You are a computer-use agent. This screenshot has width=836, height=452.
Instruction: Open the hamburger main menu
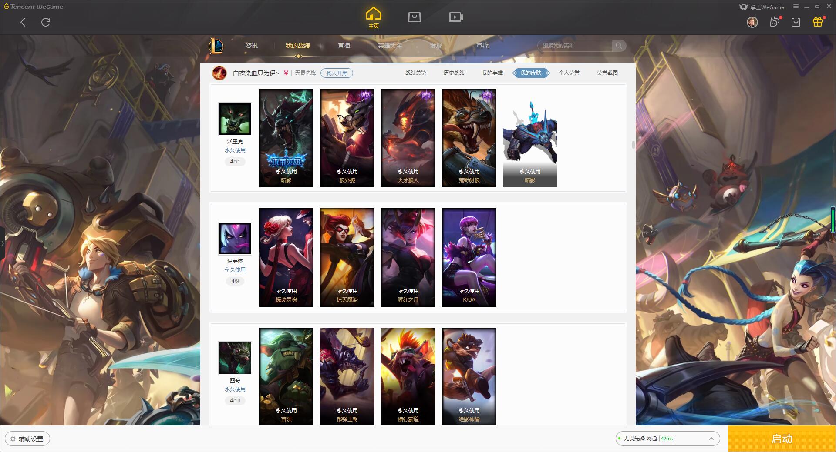coord(796,7)
